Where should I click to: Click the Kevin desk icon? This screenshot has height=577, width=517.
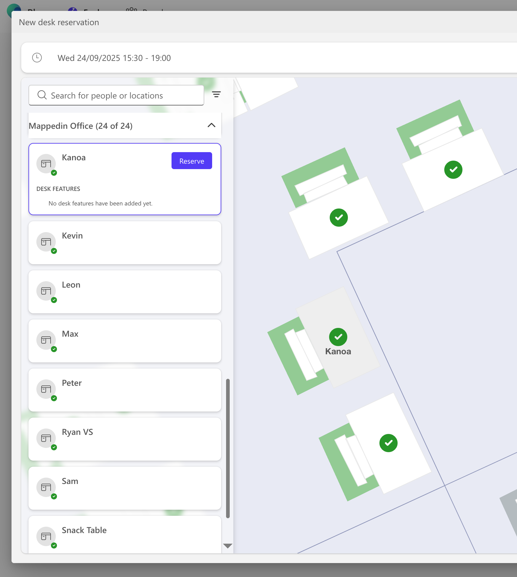pyautogui.click(x=46, y=242)
